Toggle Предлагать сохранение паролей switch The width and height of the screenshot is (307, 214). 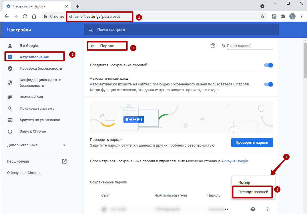point(269,65)
